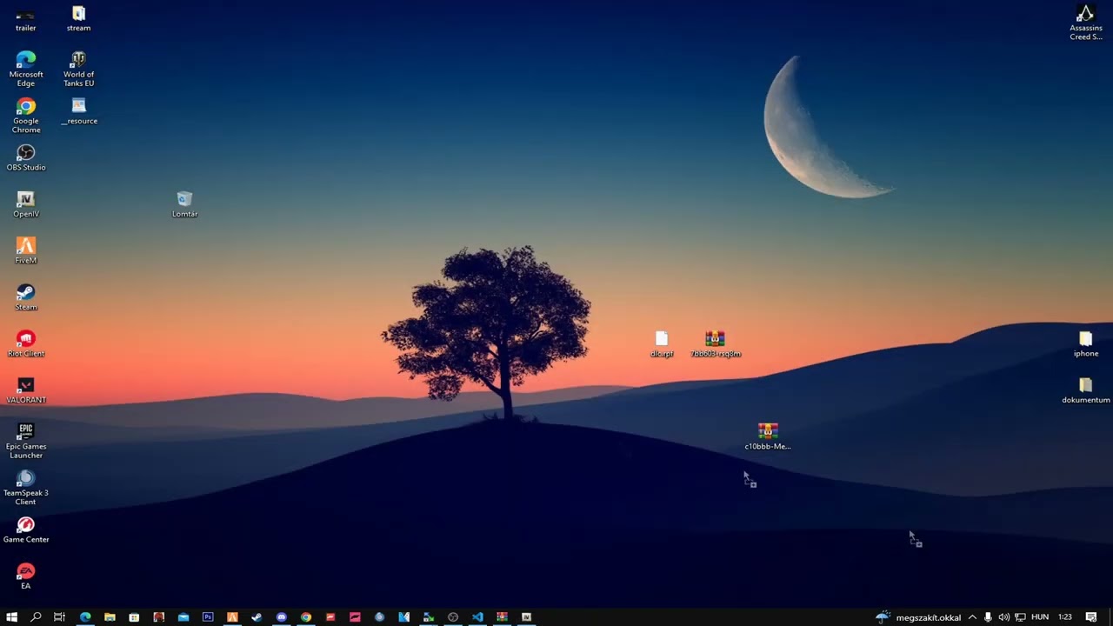Open the clock showing 1:23
This screenshot has height=626, width=1113.
[x=1065, y=617]
